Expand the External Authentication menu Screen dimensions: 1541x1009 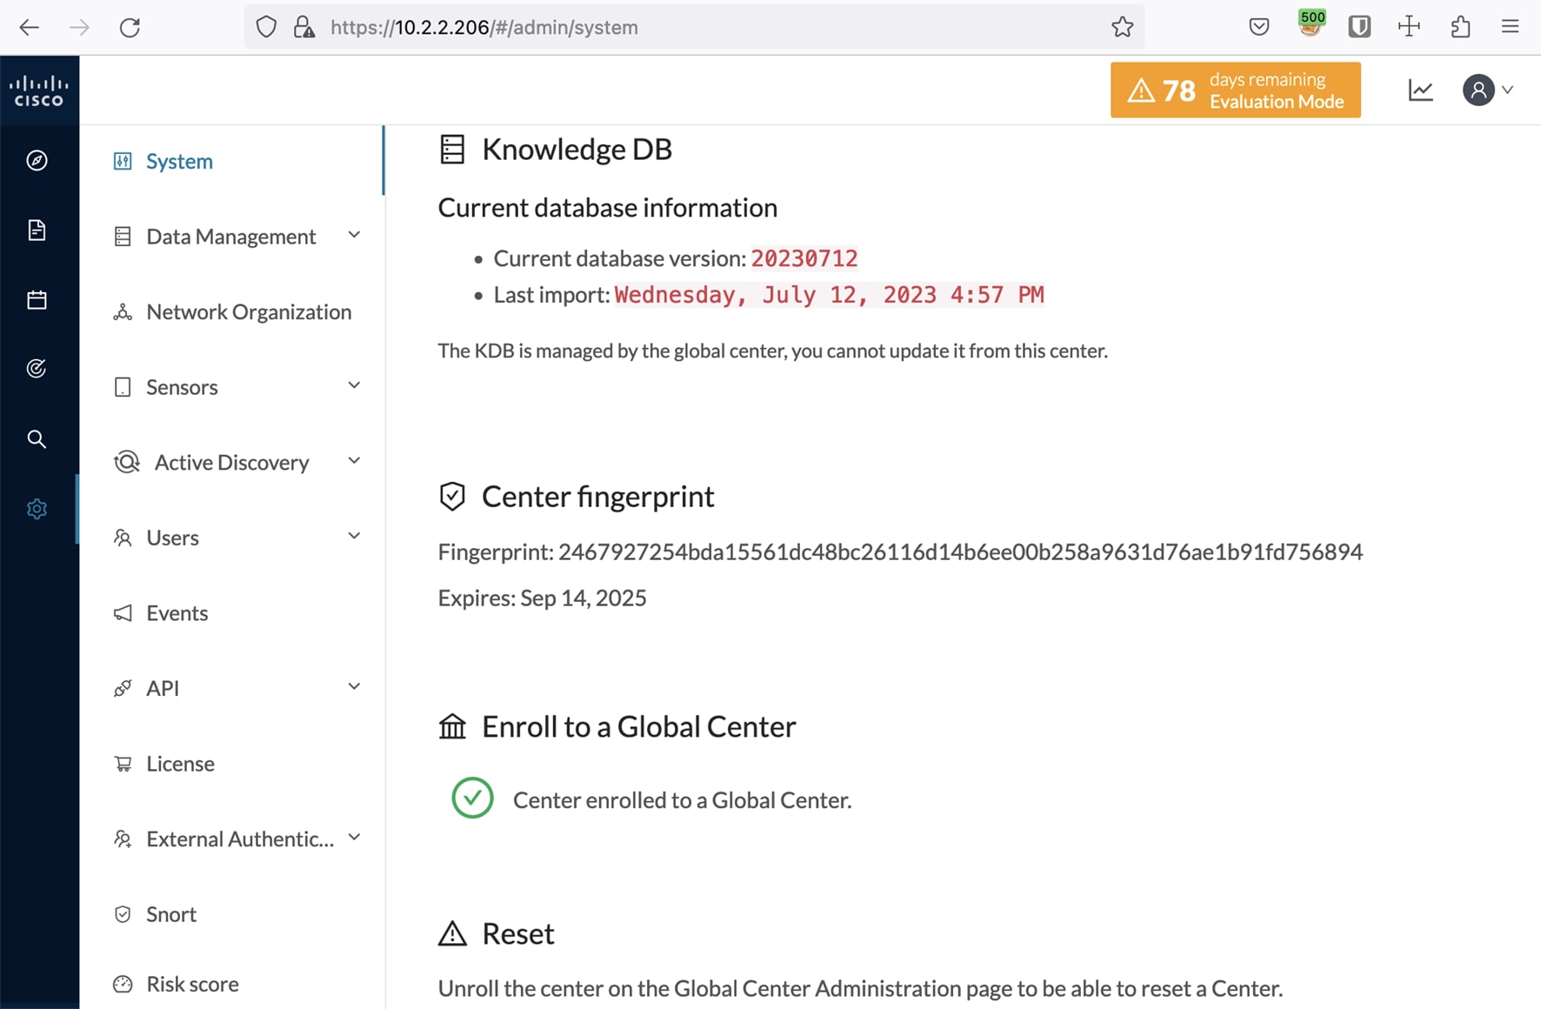point(353,837)
